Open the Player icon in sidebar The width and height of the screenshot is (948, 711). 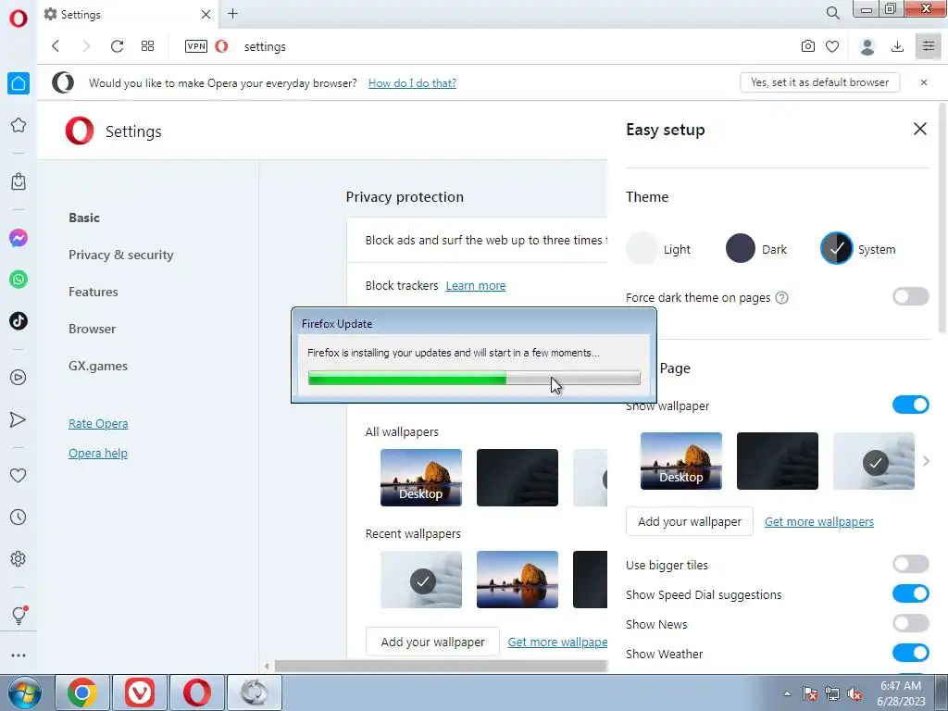[19, 378]
